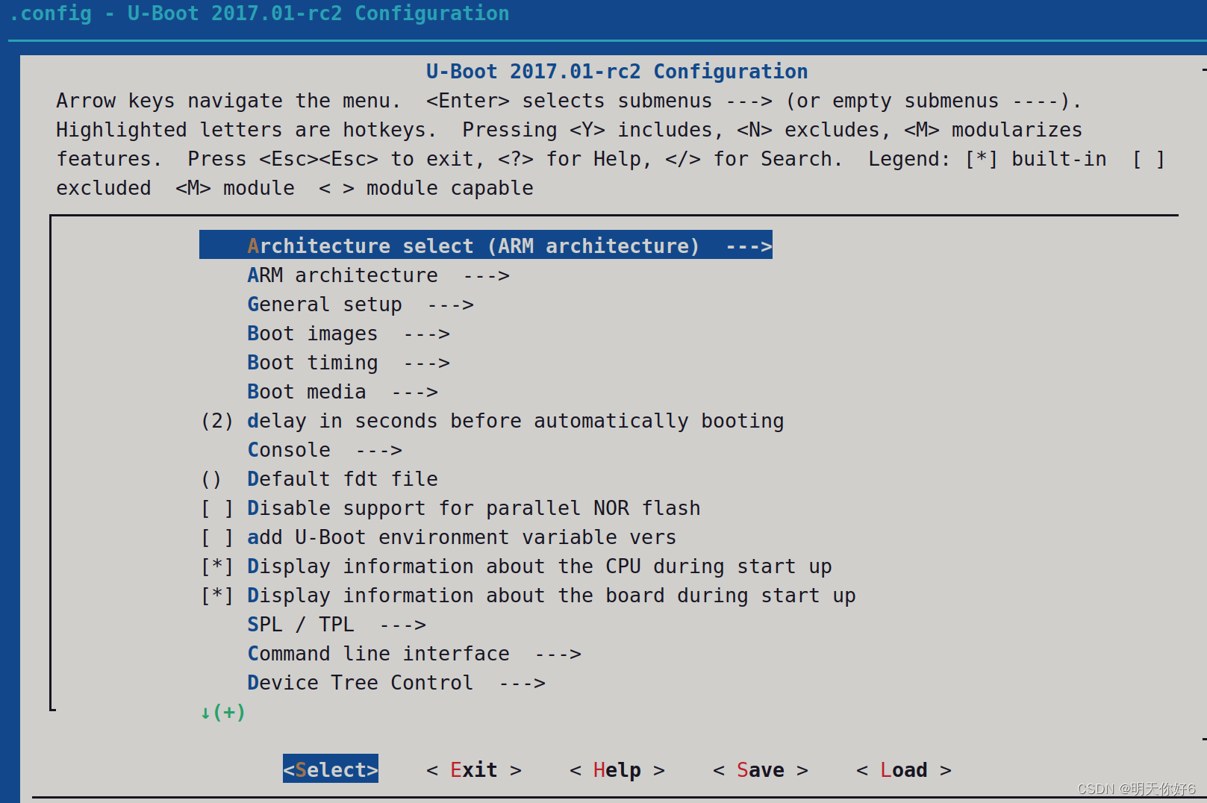Click the .config window title text
The height and width of the screenshot is (803, 1207).
pyautogui.click(x=260, y=13)
